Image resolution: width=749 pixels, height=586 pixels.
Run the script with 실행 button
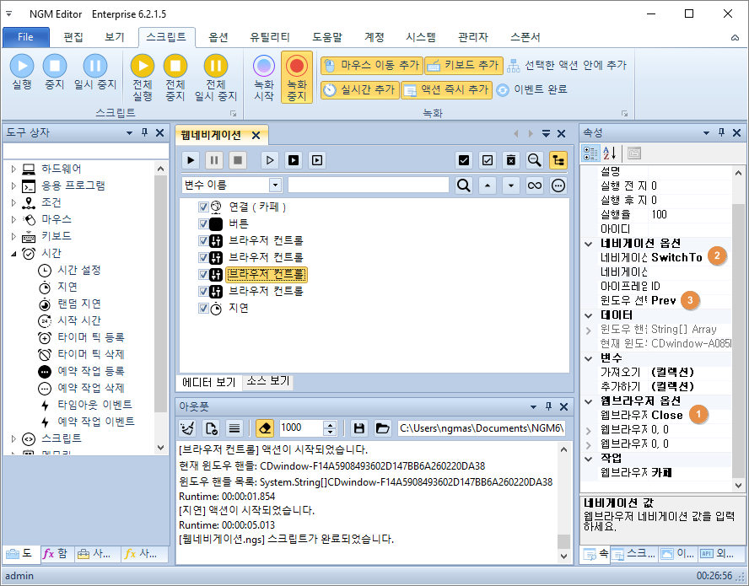pos(22,73)
